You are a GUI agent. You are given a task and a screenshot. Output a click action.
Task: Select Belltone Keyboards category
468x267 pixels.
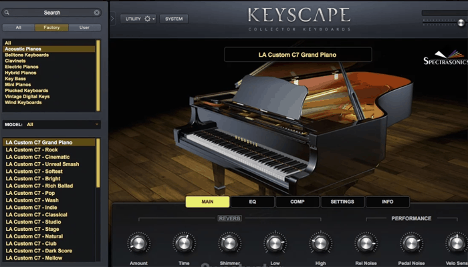(x=49, y=55)
